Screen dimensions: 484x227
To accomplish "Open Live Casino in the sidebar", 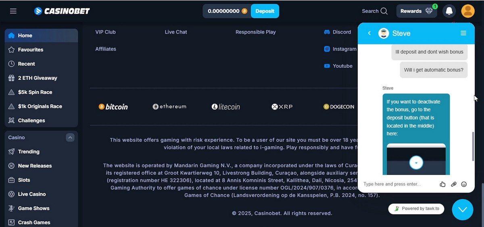I will (x=31, y=194).
